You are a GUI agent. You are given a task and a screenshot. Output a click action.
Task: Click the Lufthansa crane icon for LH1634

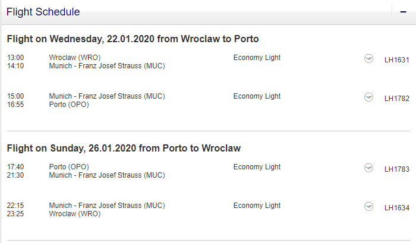click(x=369, y=206)
